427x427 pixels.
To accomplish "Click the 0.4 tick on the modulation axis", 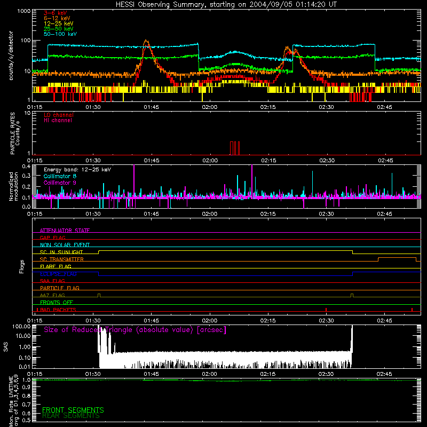I will tap(26, 167).
